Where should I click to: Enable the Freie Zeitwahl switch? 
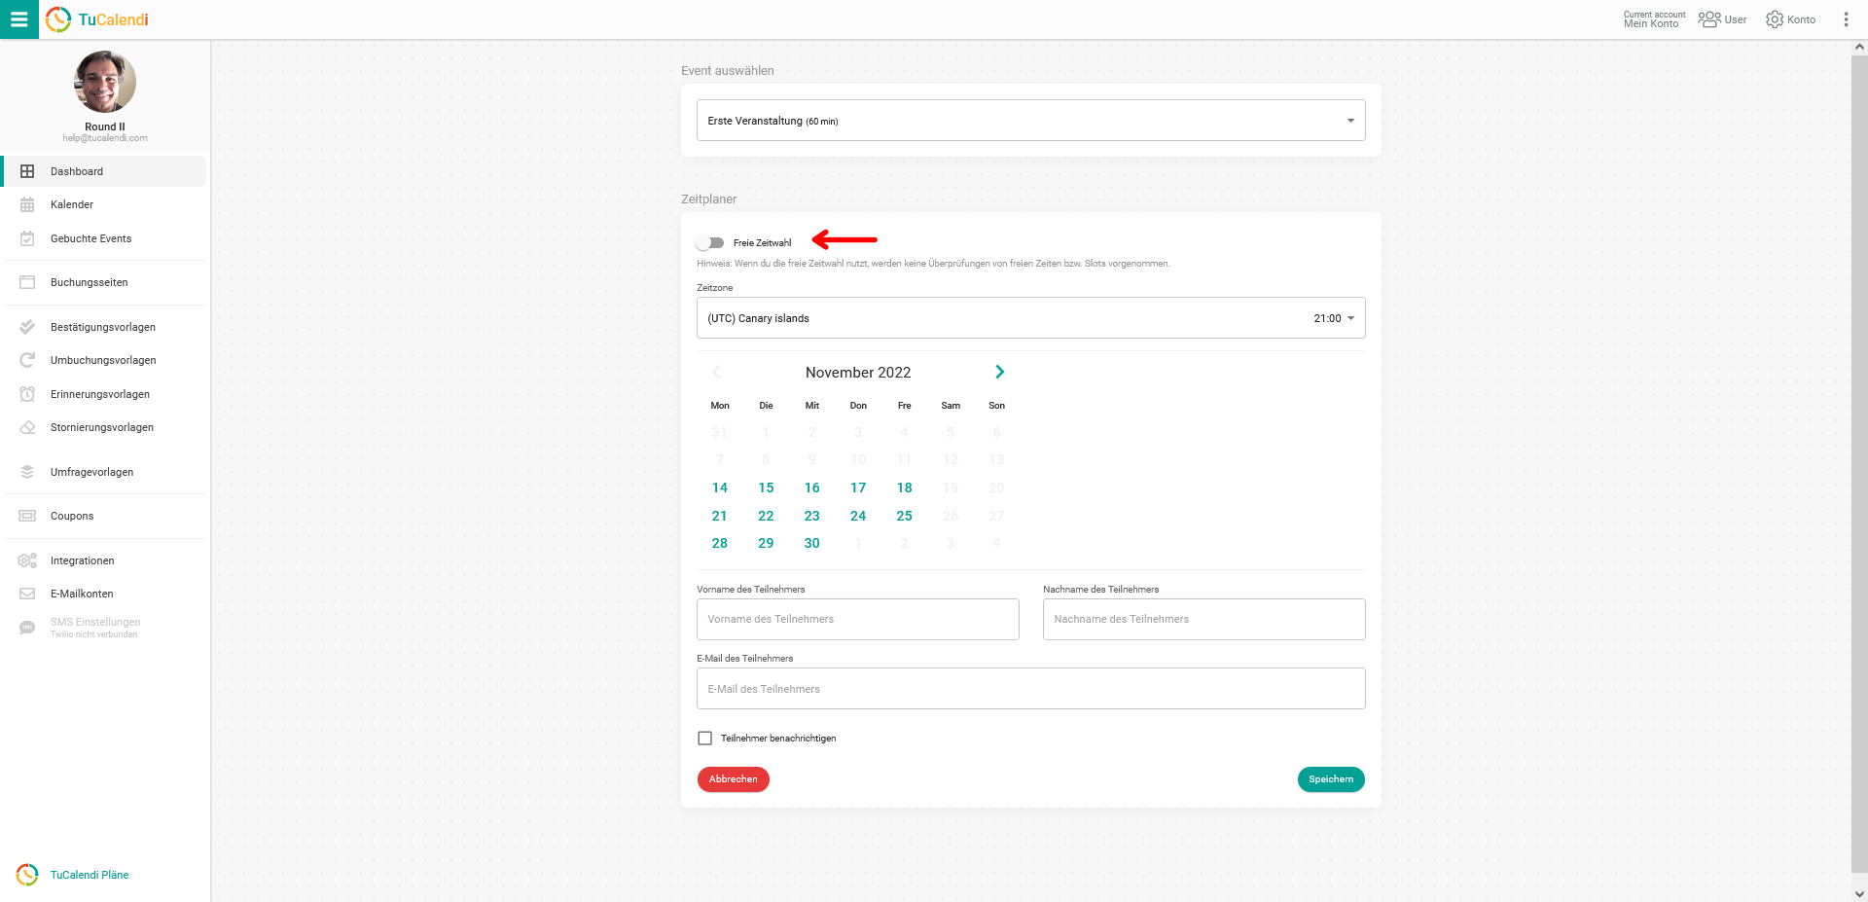710,242
